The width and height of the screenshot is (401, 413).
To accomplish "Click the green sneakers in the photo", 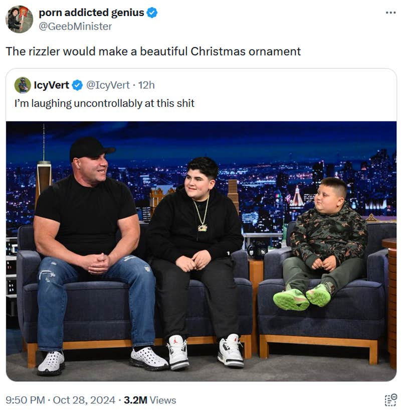I will (302, 296).
